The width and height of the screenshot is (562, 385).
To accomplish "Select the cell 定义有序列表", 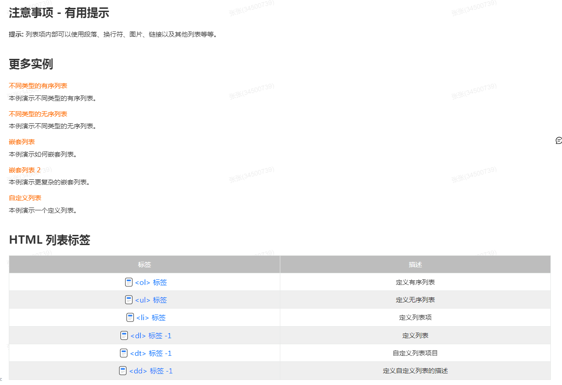I will pyautogui.click(x=416, y=282).
